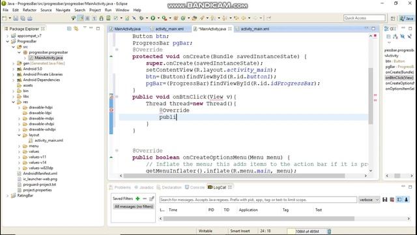Open the Run button dropdown arrow
Image resolution: width=417 pixels, height=235 pixels.
coord(158,18)
